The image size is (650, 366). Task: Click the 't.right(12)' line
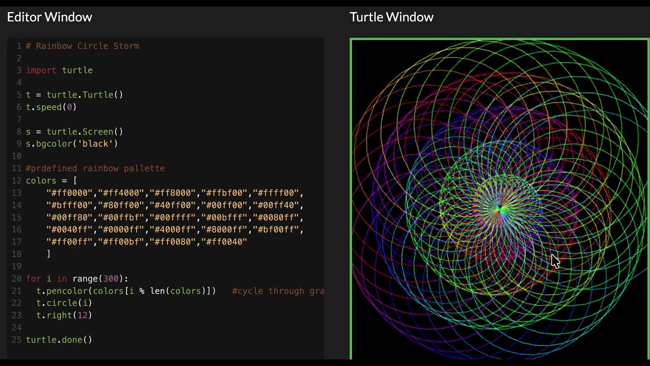click(64, 315)
